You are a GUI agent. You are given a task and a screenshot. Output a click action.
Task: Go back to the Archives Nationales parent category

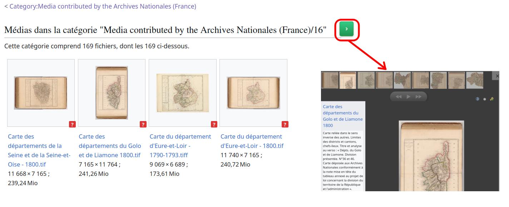(103, 6)
